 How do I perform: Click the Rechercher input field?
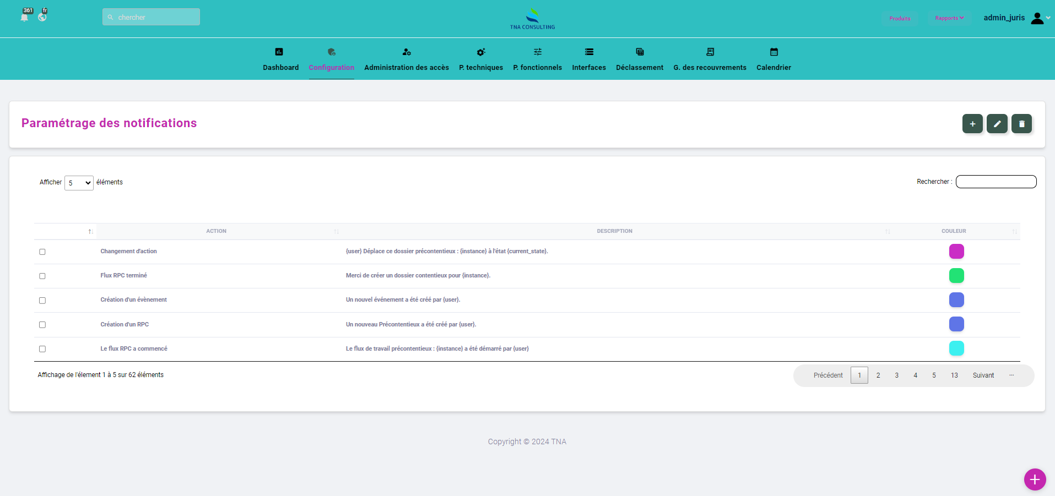[x=996, y=182]
